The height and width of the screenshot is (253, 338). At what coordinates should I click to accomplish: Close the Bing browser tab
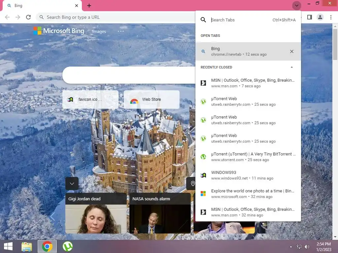[x=77, y=6]
